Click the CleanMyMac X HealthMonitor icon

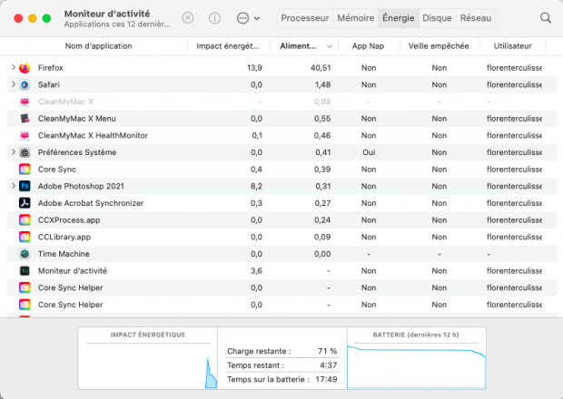pos(25,135)
